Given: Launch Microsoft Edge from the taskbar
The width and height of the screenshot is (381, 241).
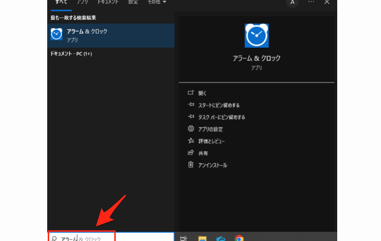Looking at the screenshot, I should point(221,238).
